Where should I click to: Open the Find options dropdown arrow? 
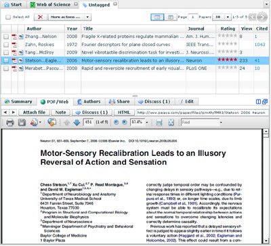pyautogui.click(x=221, y=123)
